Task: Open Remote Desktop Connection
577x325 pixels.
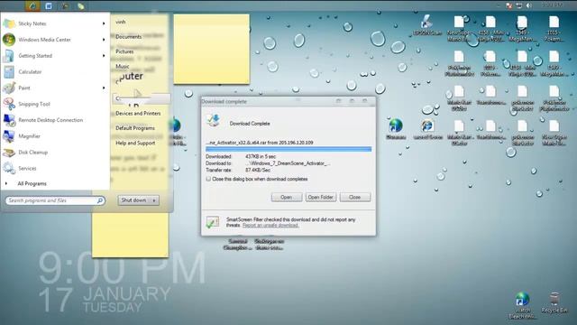Action: [50, 120]
